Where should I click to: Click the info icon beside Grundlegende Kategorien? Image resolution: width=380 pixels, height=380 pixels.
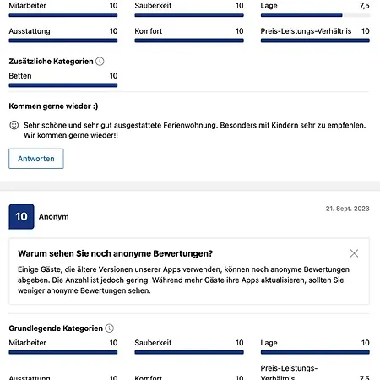(109, 328)
